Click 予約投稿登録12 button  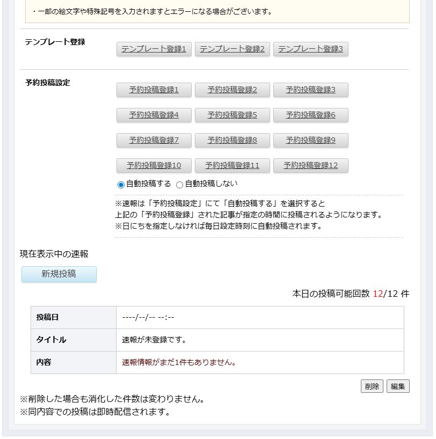pyautogui.click(x=311, y=165)
